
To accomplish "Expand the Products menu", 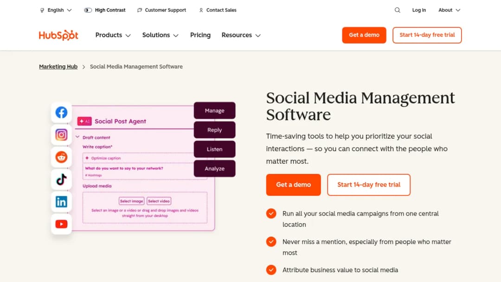I will (113, 35).
